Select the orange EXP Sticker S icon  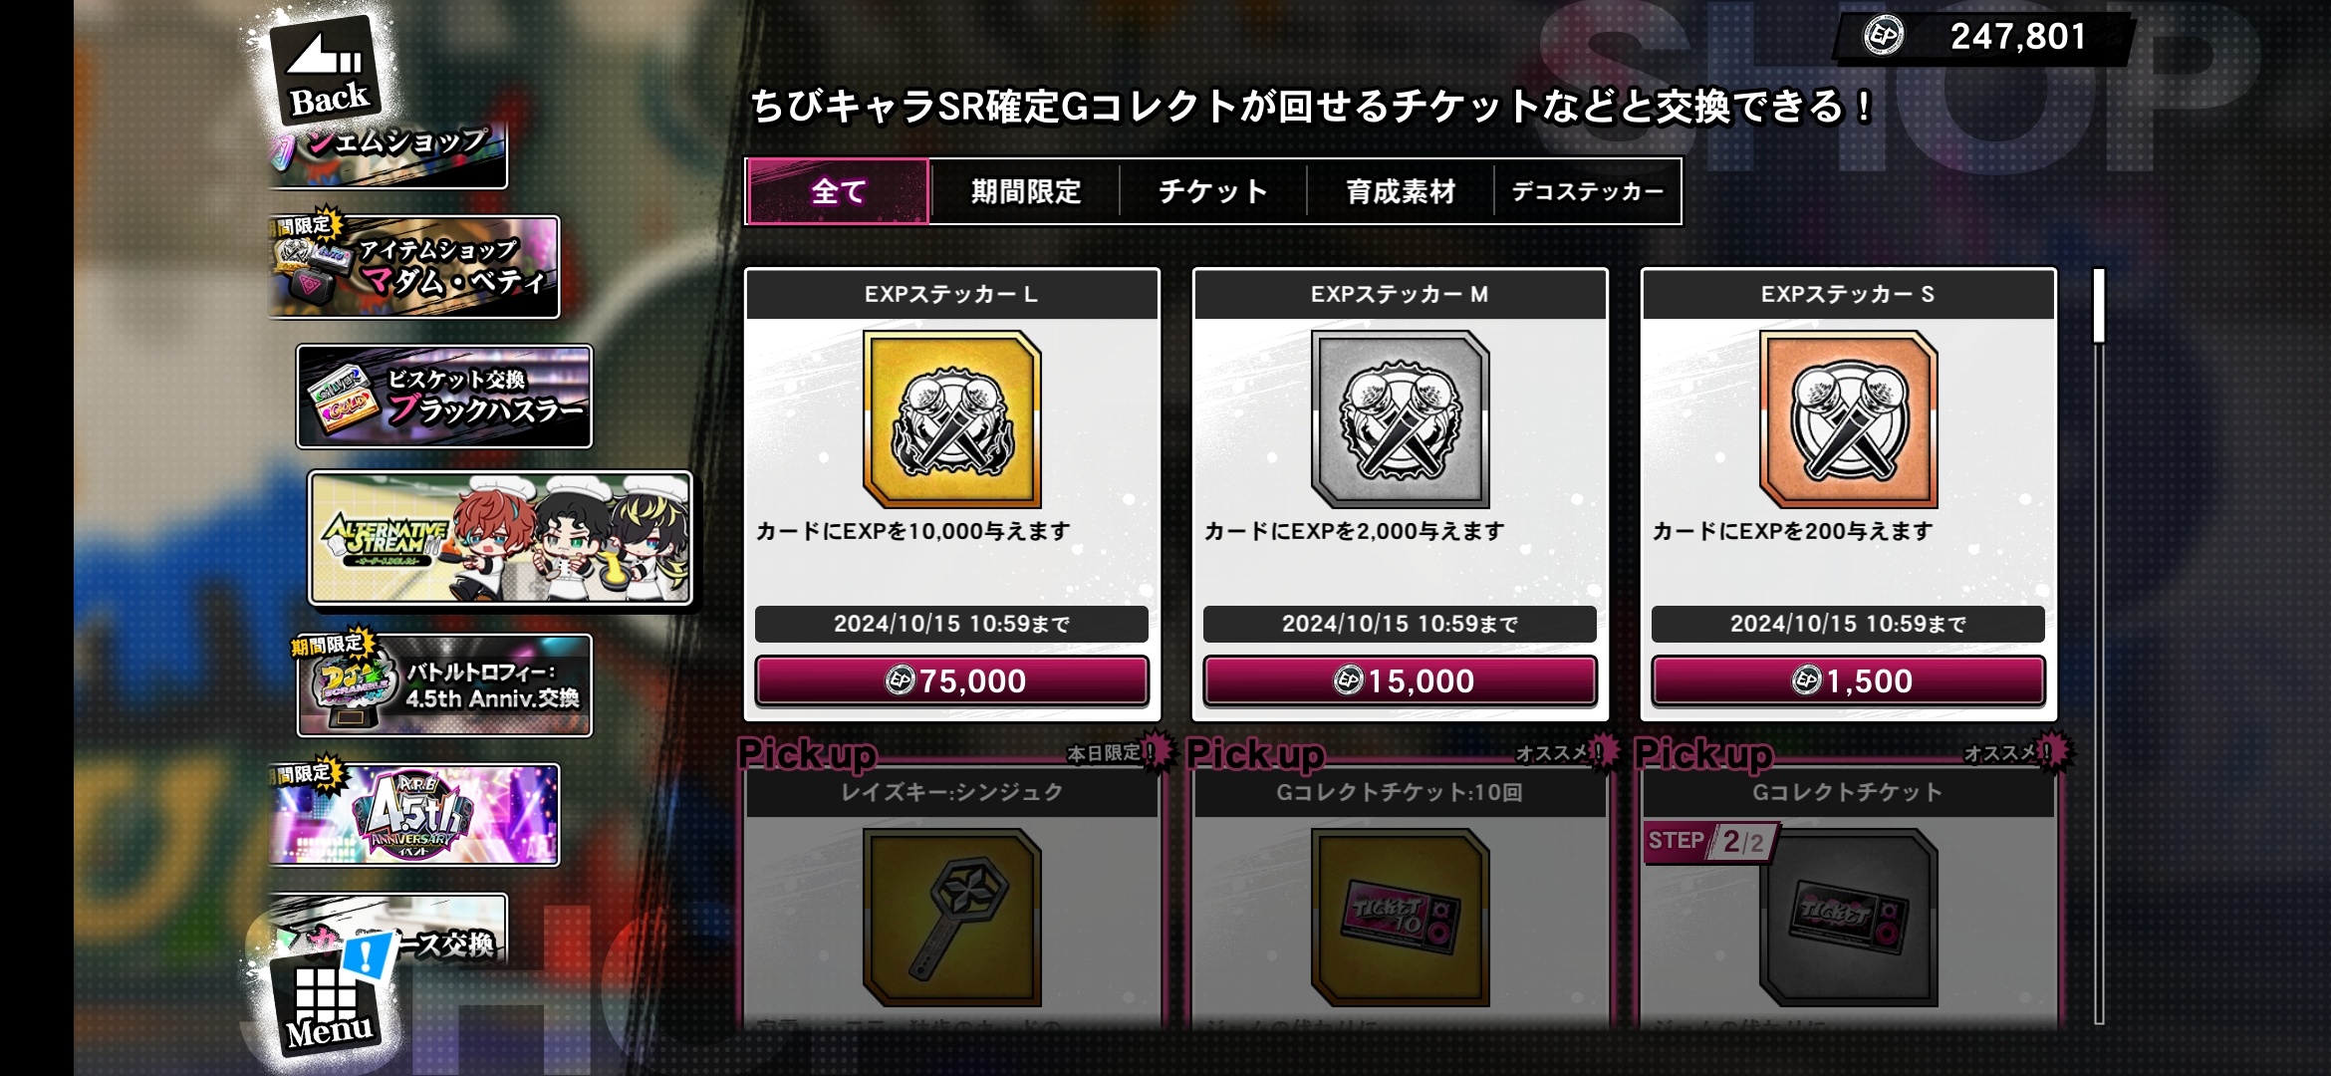1848,419
